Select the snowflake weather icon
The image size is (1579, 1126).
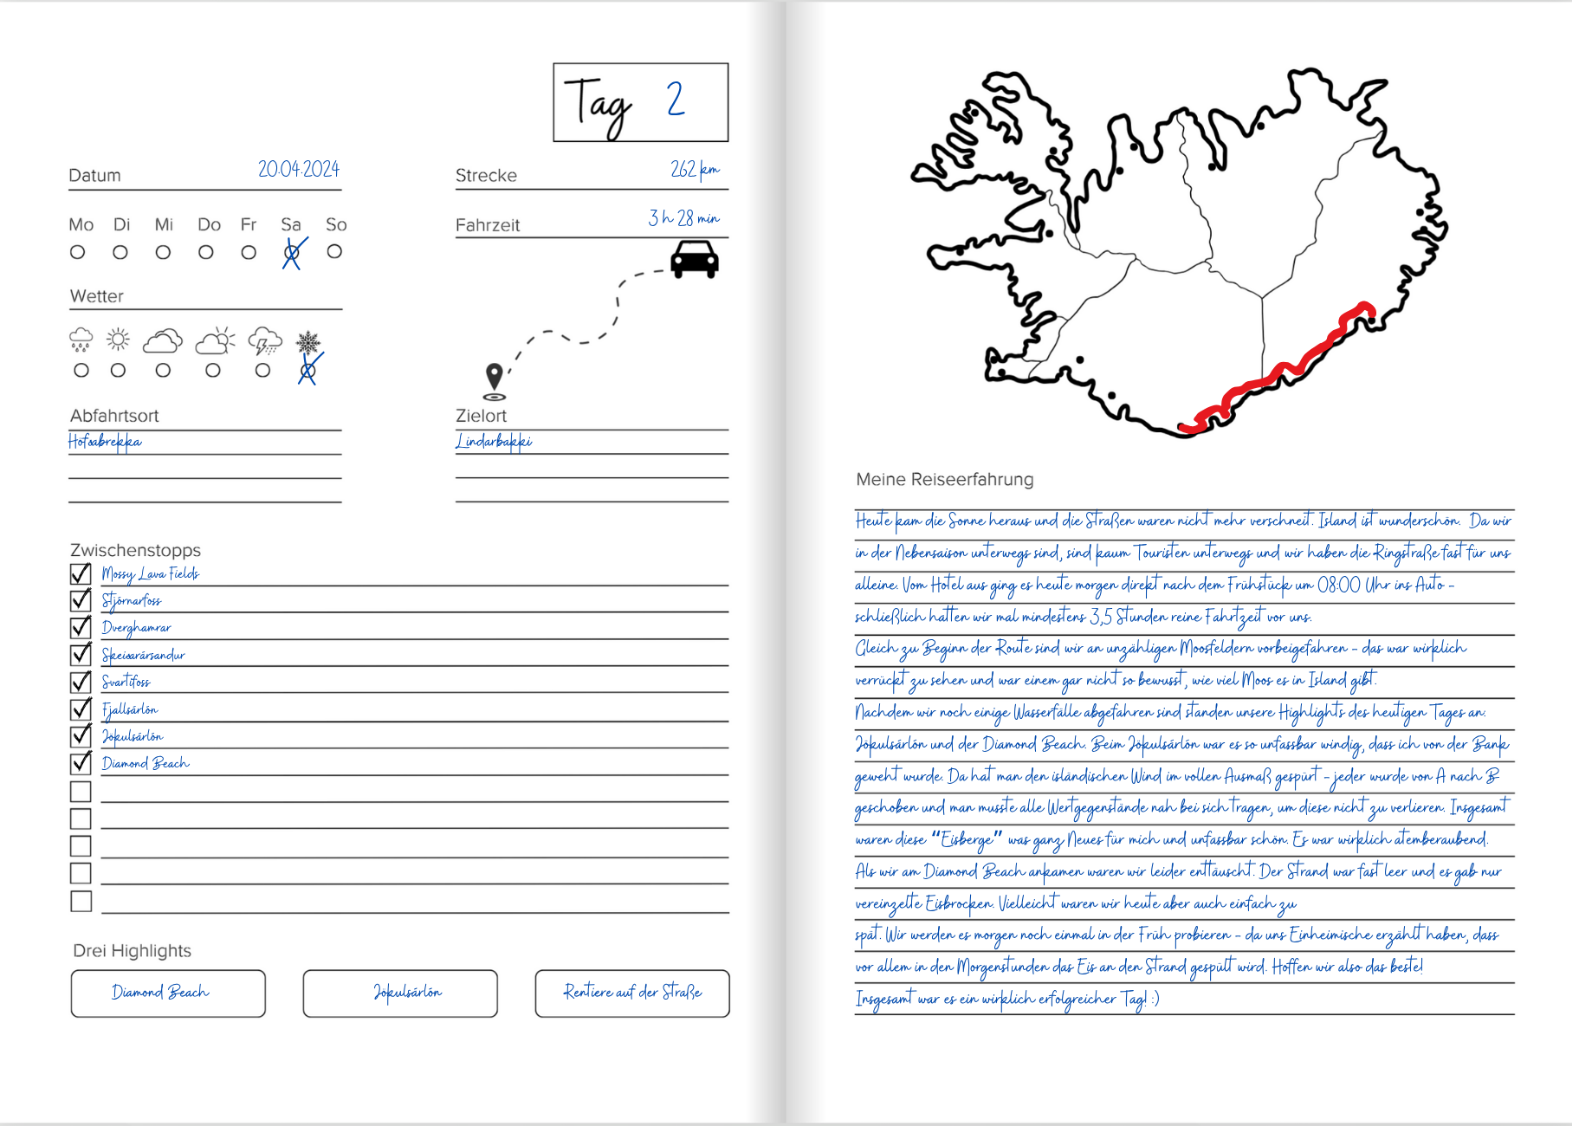(307, 343)
